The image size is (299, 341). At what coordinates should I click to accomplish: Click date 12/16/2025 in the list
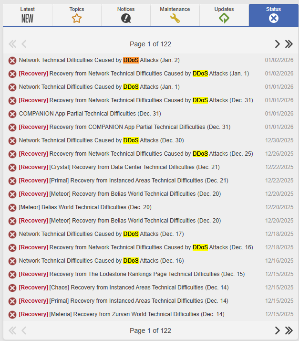pyautogui.click(x=279, y=261)
